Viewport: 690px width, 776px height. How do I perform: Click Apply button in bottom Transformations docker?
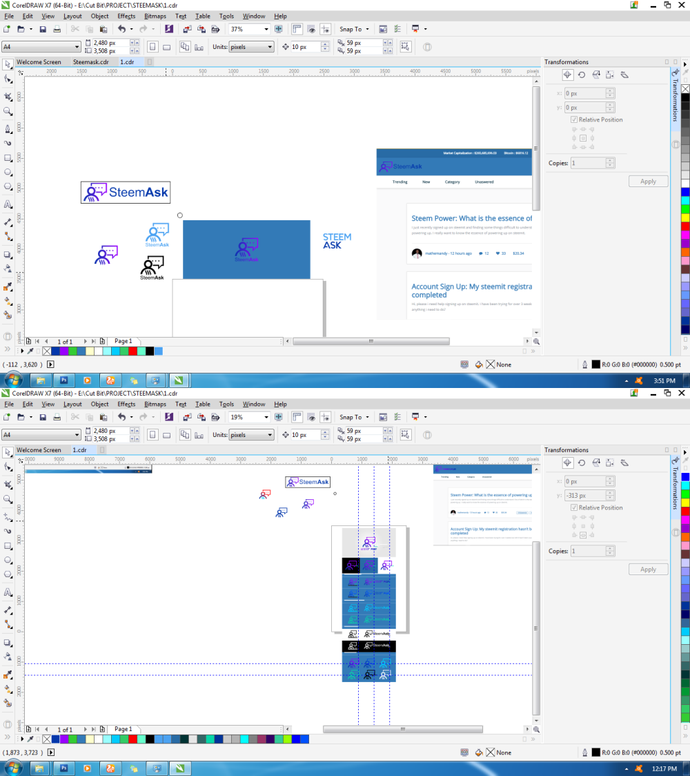tap(648, 569)
